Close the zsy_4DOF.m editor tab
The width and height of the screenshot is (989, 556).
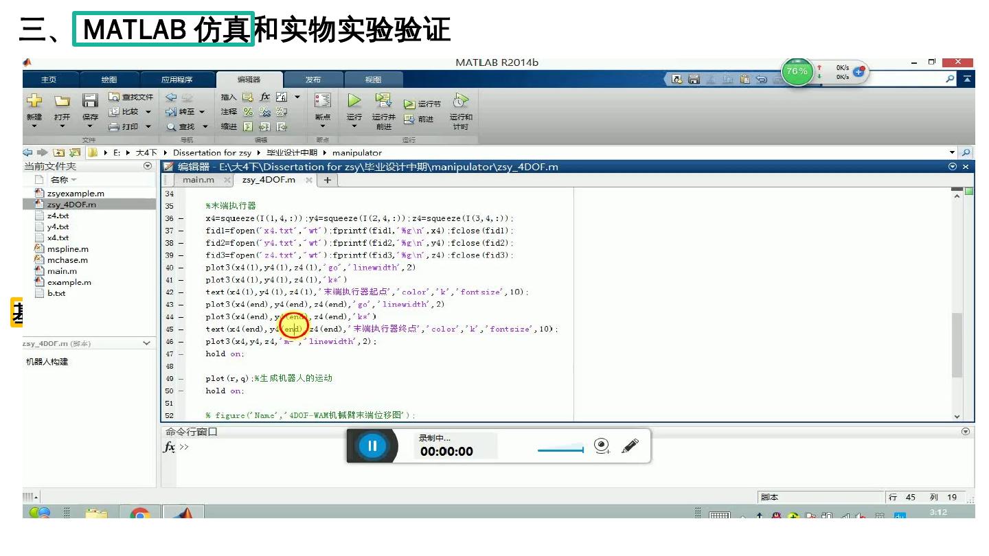pos(309,180)
